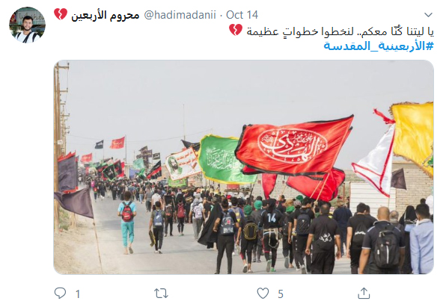Open the profile avatar of hadimadanii

28,25
